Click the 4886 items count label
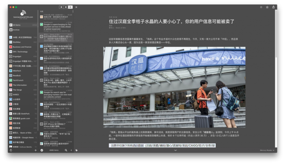The width and height of the screenshot is (285, 164). (x=54, y=150)
